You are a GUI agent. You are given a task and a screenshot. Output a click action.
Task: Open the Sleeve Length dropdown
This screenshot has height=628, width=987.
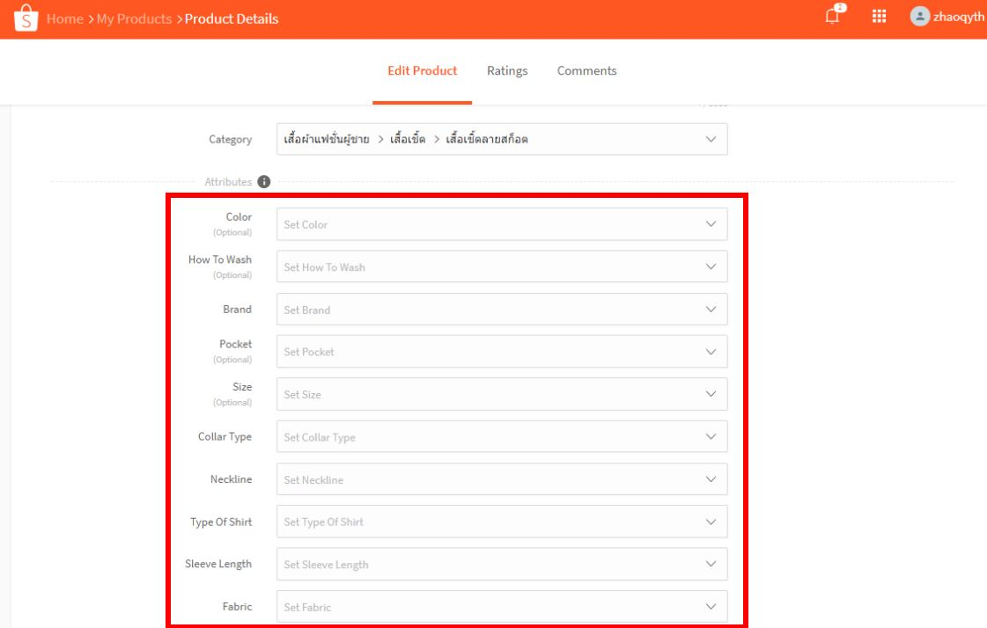[502, 564]
